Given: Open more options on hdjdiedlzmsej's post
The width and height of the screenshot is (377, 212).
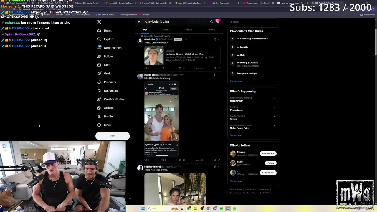Looking at the screenshot, I should 219,167.
